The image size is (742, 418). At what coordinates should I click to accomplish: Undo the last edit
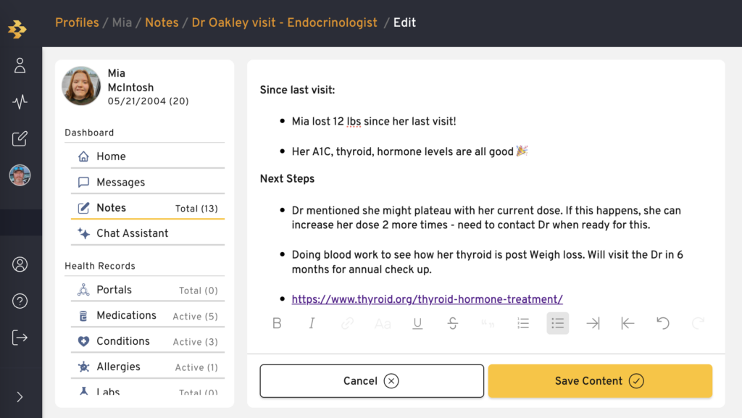663,323
